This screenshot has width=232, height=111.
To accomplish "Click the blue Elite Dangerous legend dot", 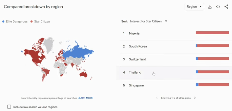I will pyautogui.click(x=3, y=21).
